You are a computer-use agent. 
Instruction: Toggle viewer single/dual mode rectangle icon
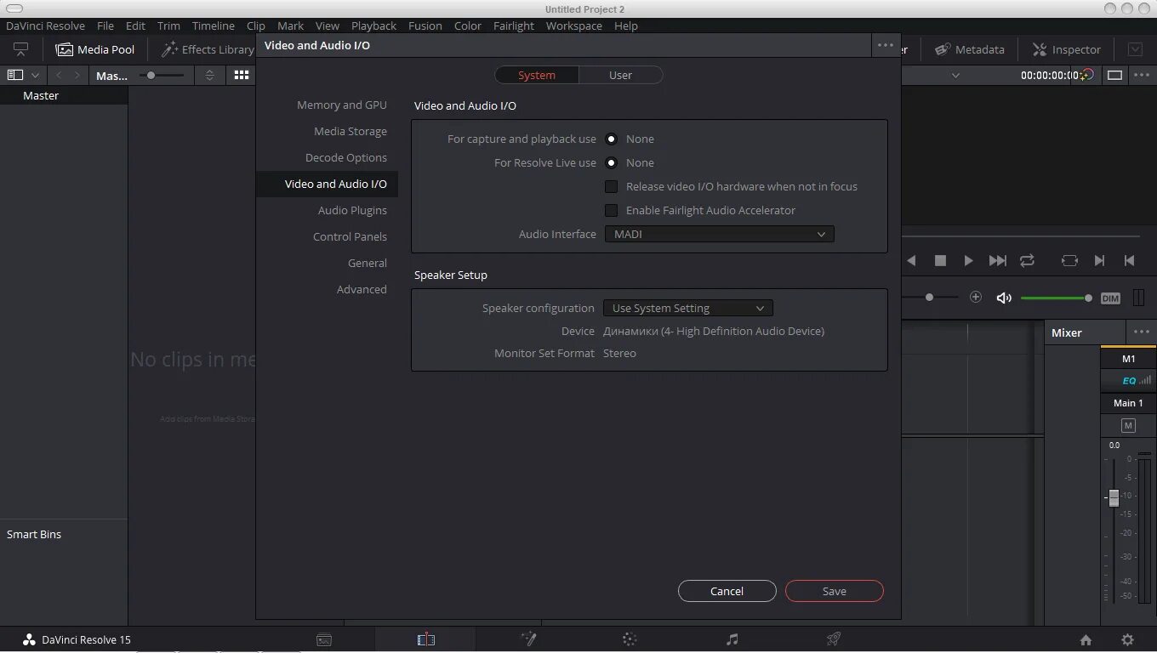point(1114,75)
